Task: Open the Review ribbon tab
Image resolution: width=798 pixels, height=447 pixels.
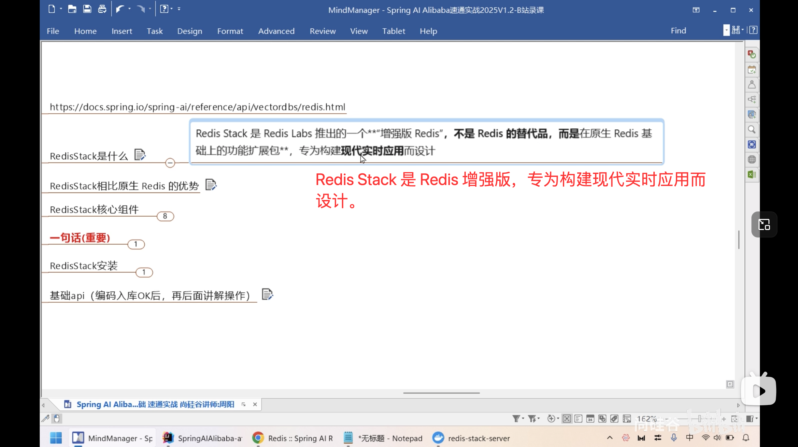Action: (322, 31)
